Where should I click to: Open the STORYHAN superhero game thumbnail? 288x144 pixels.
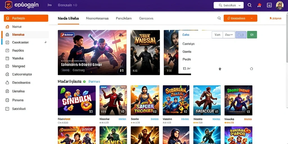tap(176, 100)
